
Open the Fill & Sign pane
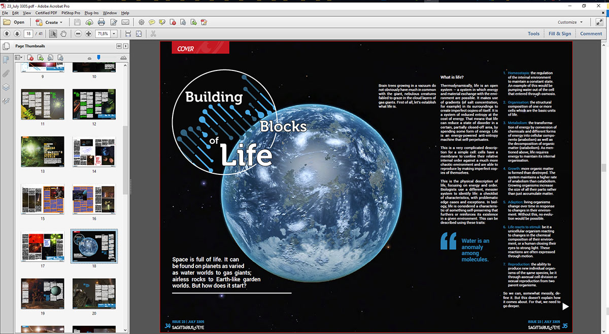(560, 34)
